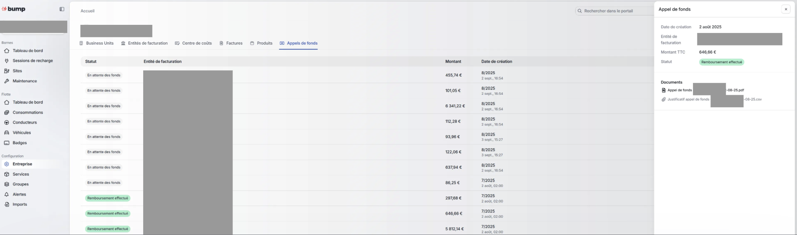
Task: Click the Conducteurs steering wheel icon
Action: [6, 122]
